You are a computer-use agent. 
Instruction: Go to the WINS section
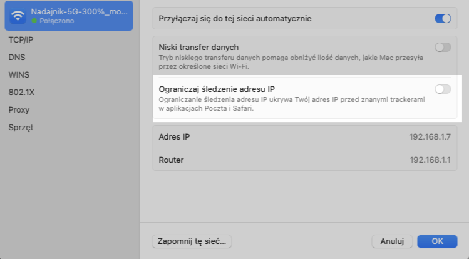pos(19,74)
